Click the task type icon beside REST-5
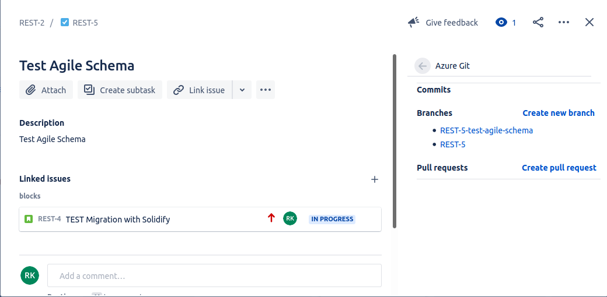The image size is (607, 297). (65, 22)
